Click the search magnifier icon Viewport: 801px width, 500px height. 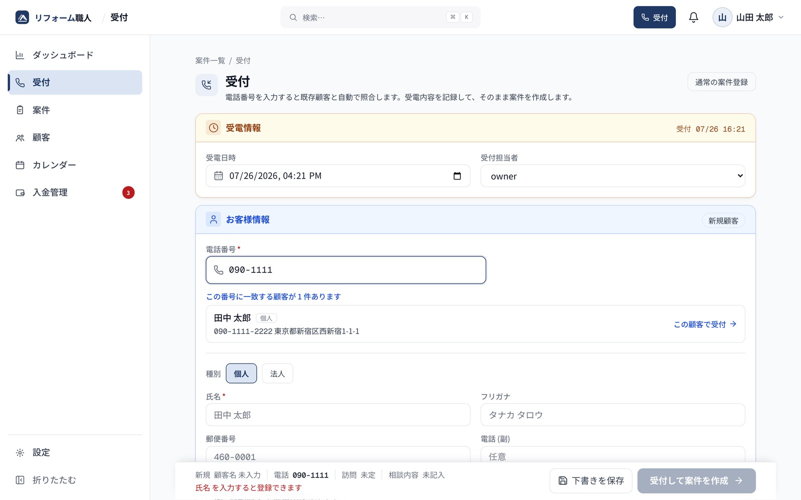[293, 17]
